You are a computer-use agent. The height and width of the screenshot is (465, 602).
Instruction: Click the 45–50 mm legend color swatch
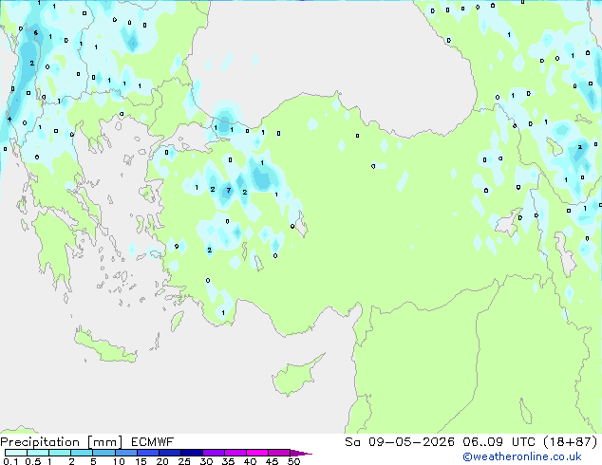click(x=279, y=453)
